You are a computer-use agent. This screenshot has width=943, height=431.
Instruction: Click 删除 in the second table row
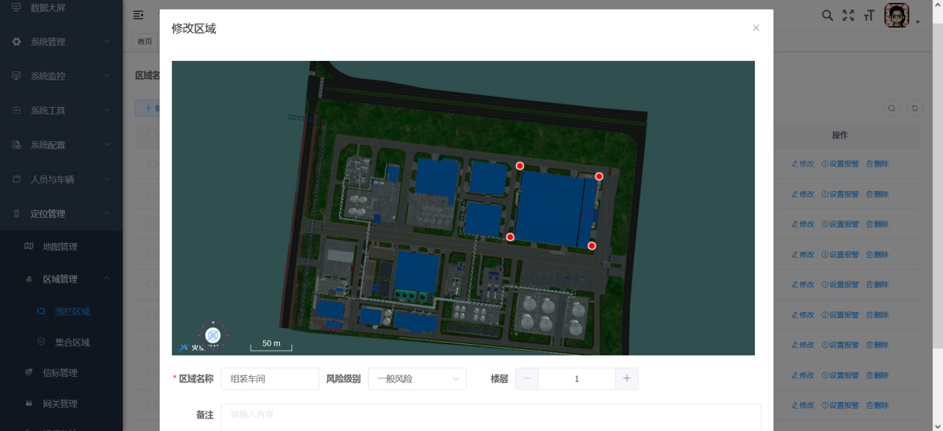(878, 194)
